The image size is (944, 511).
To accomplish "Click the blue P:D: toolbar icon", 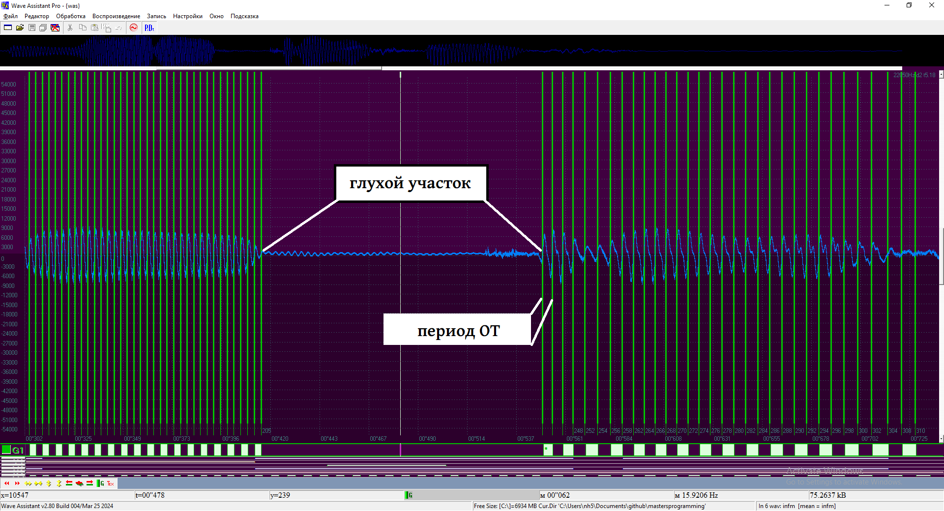I will 149,28.
